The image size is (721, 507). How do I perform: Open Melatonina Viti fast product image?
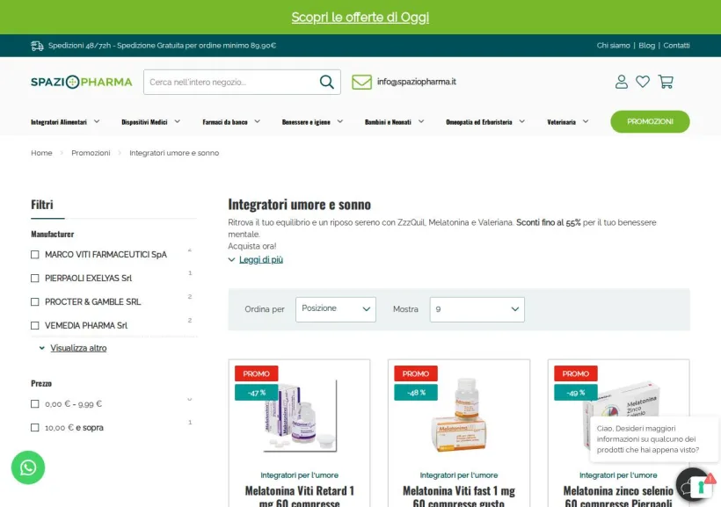pyautogui.click(x=459, y=416)
